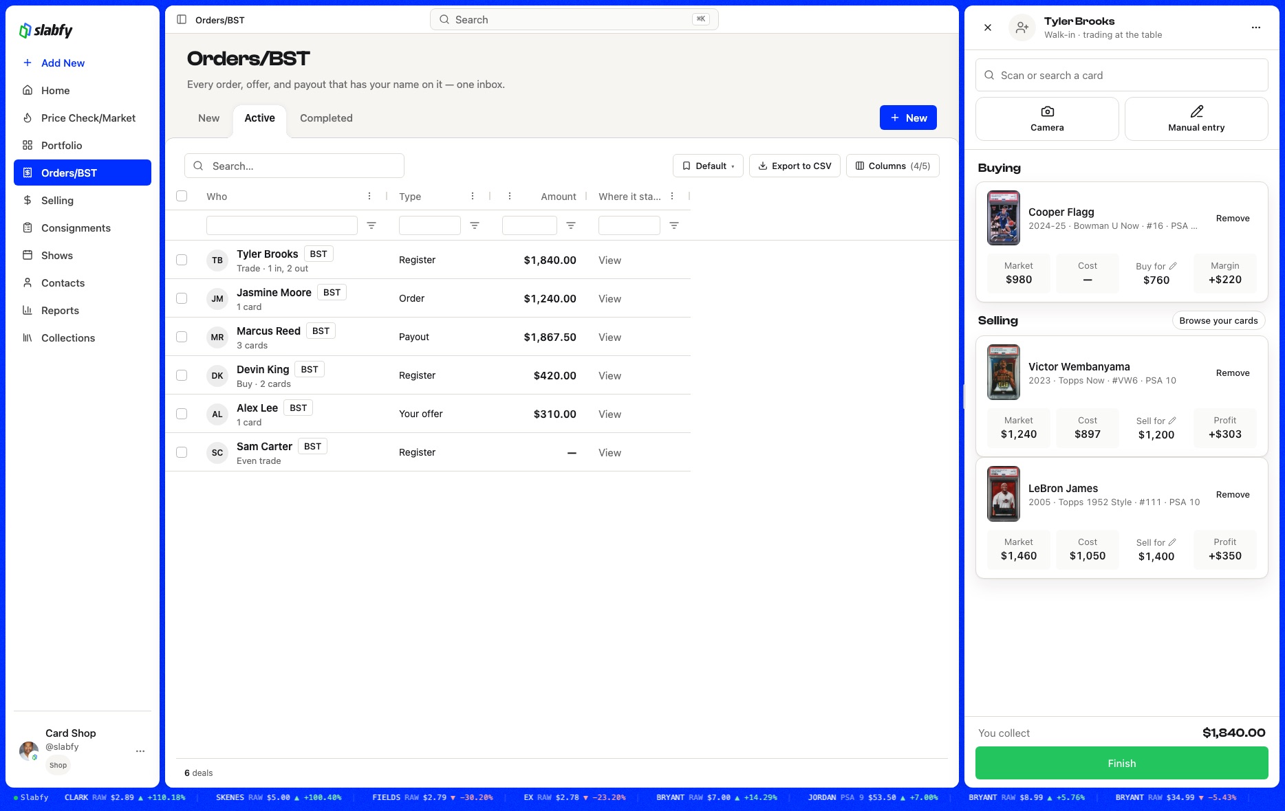This screenshot has height=811, width=1285.
Task: Open Card Shop account options menu
Action: [140, 751]
